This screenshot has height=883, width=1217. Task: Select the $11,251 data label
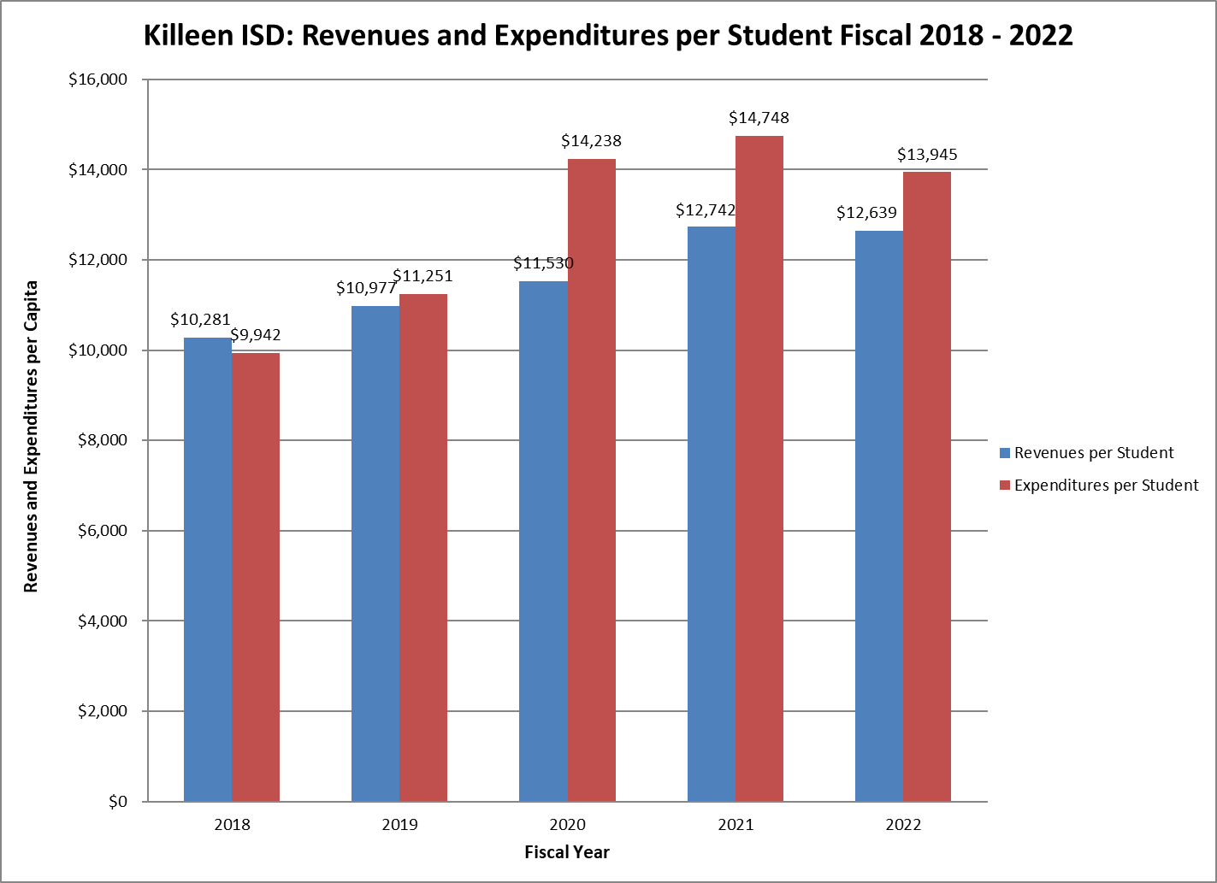(423, 276)
